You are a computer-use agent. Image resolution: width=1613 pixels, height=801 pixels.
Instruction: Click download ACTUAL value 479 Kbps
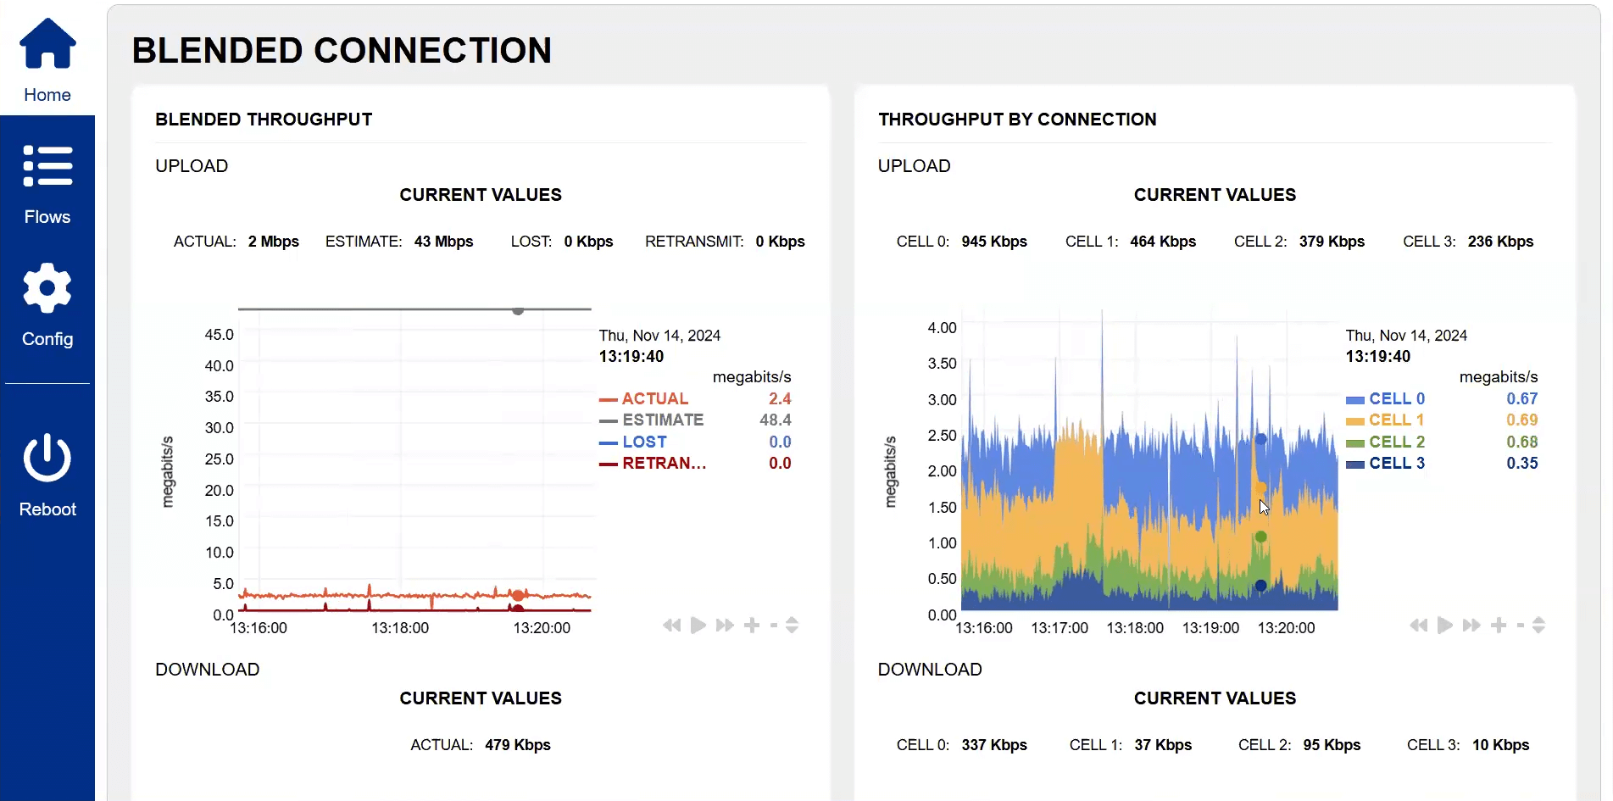coord(518,745)
